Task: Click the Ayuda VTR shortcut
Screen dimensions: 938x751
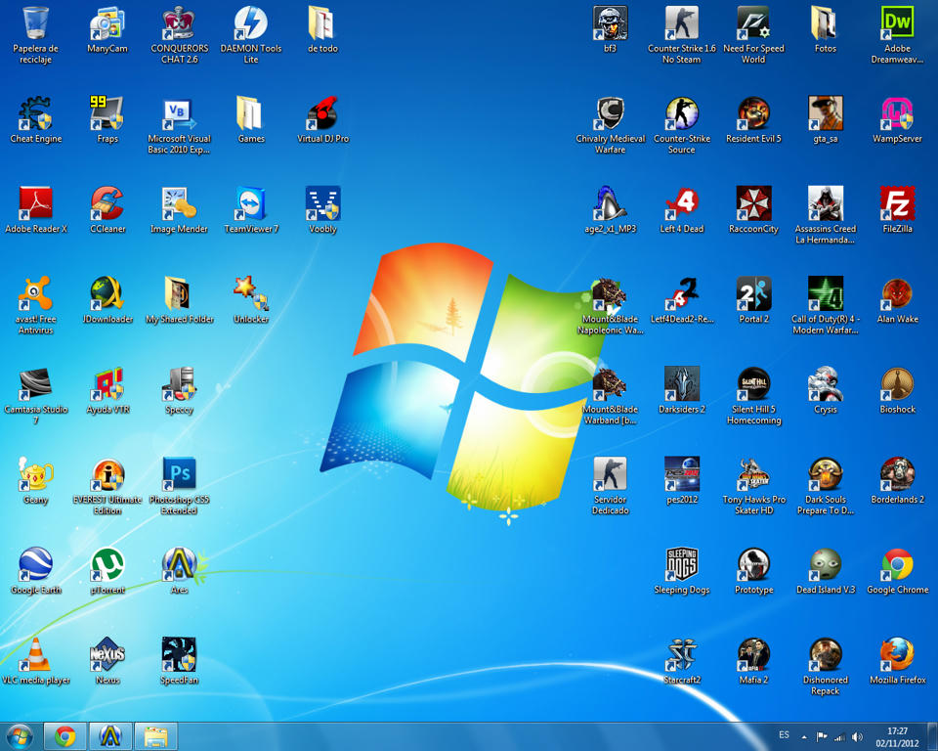Action: click(x=107, y=384)
